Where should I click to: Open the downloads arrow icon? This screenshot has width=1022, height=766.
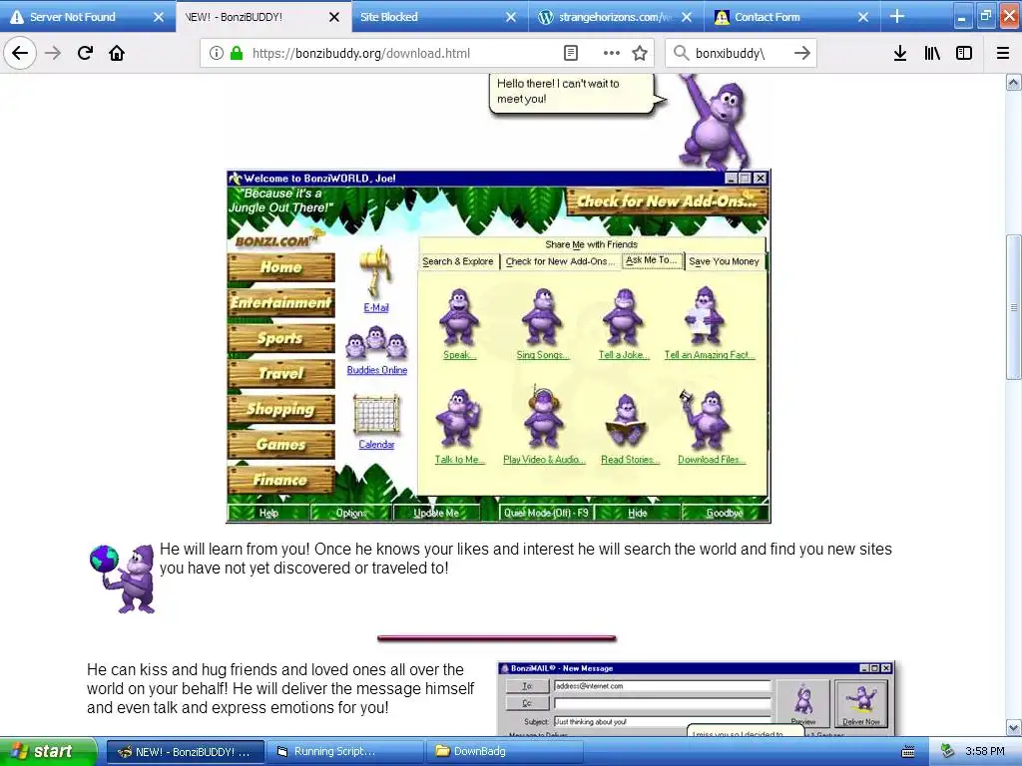[900, 53]
